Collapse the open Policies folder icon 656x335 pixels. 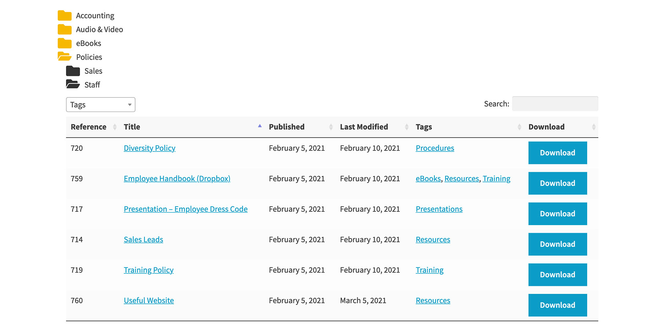pyautogui.click(x=64, y=57)
